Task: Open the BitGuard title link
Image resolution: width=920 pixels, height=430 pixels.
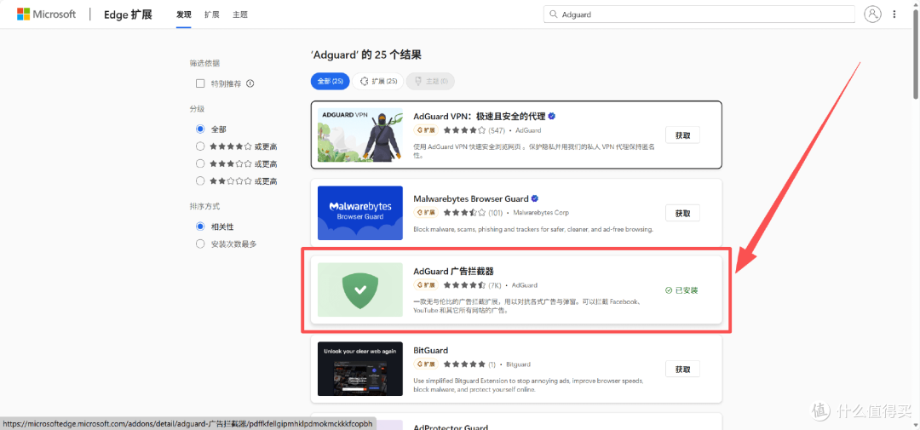Action: [x=431, y=350]
